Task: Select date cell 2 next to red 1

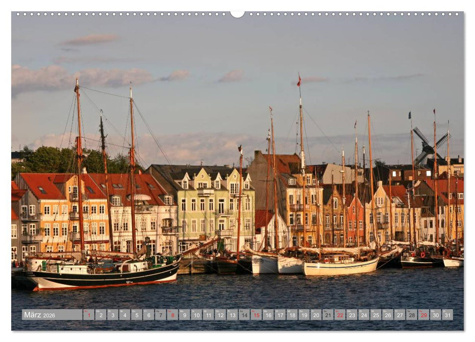Action: [101, 315]
